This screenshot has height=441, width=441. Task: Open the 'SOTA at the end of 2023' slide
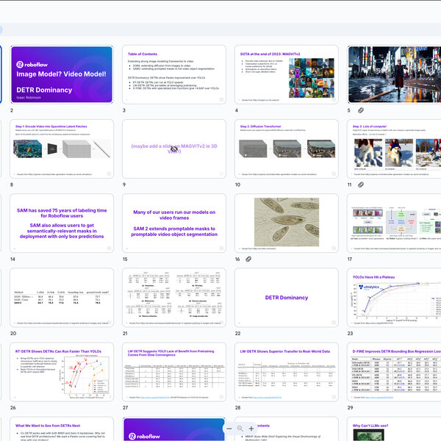[x=287, y=74]
